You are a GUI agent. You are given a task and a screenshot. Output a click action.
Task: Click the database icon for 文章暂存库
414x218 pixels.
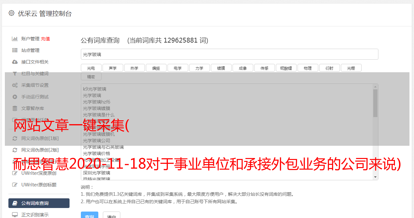(15, 108)
